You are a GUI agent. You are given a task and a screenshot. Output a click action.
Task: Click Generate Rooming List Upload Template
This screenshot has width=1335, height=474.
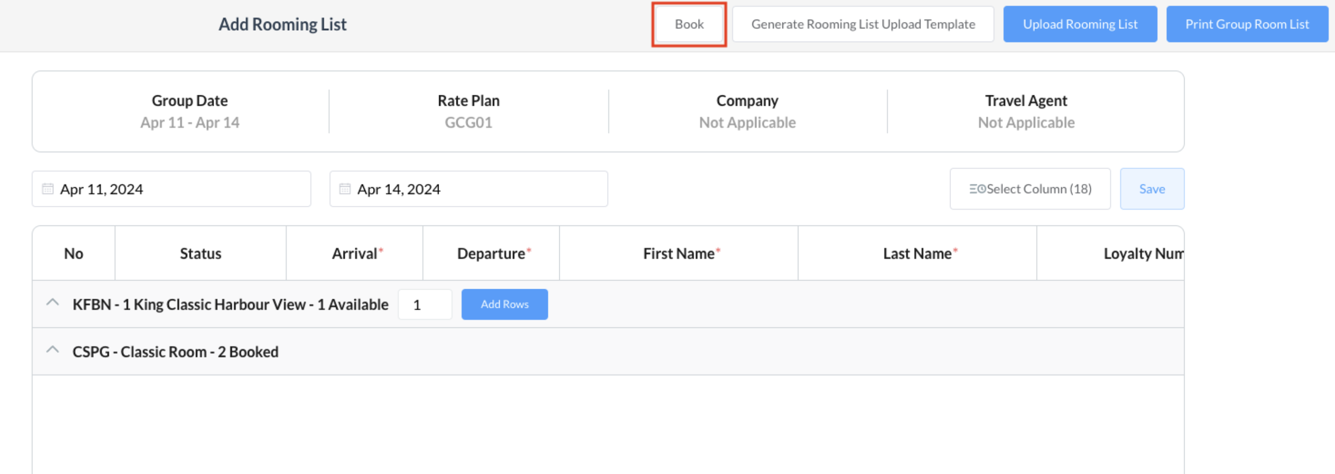click(x=862, y=24)
